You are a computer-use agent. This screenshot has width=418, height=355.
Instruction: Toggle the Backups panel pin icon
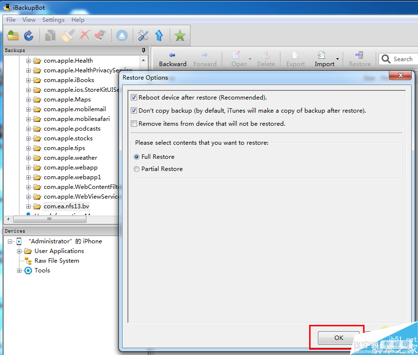point(143,50)
